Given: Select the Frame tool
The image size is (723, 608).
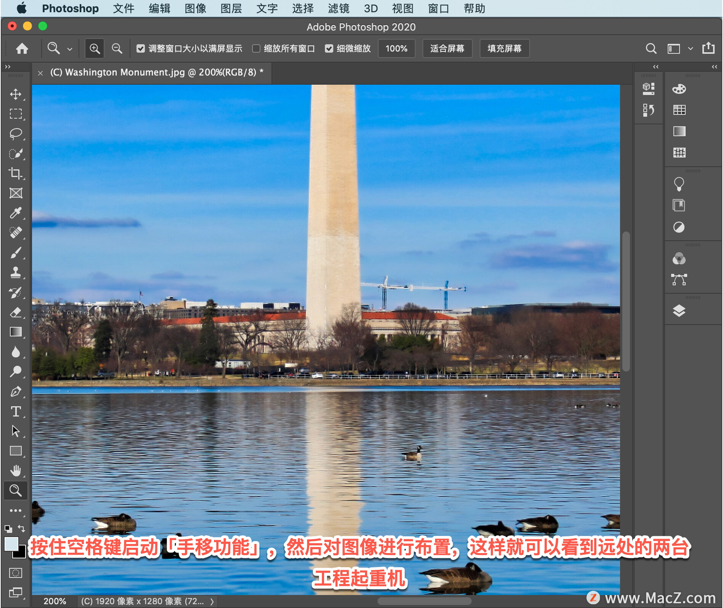Looking at the screenshot, I should coord(16,193).
